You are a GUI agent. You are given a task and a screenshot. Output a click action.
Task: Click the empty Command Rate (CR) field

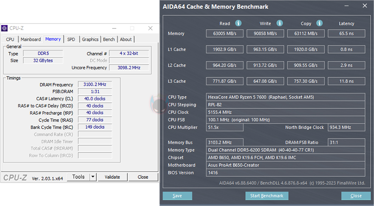click(95, 134)
